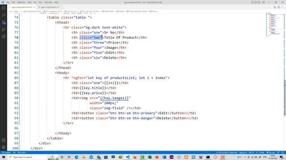The height and width of the screenshot is (160, 286).
Task: Change the UTF-8 file encoding
Action: [251, 152]
